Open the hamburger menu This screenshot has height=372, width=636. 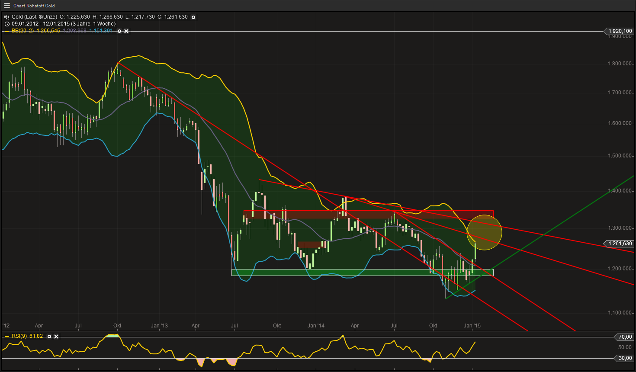click(x=6, y=6)
